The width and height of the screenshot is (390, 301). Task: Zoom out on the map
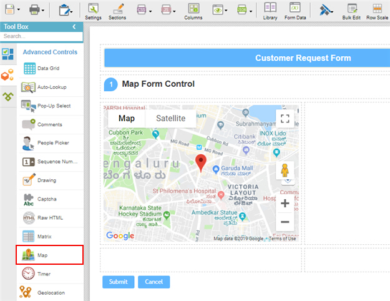click(285, 222)
